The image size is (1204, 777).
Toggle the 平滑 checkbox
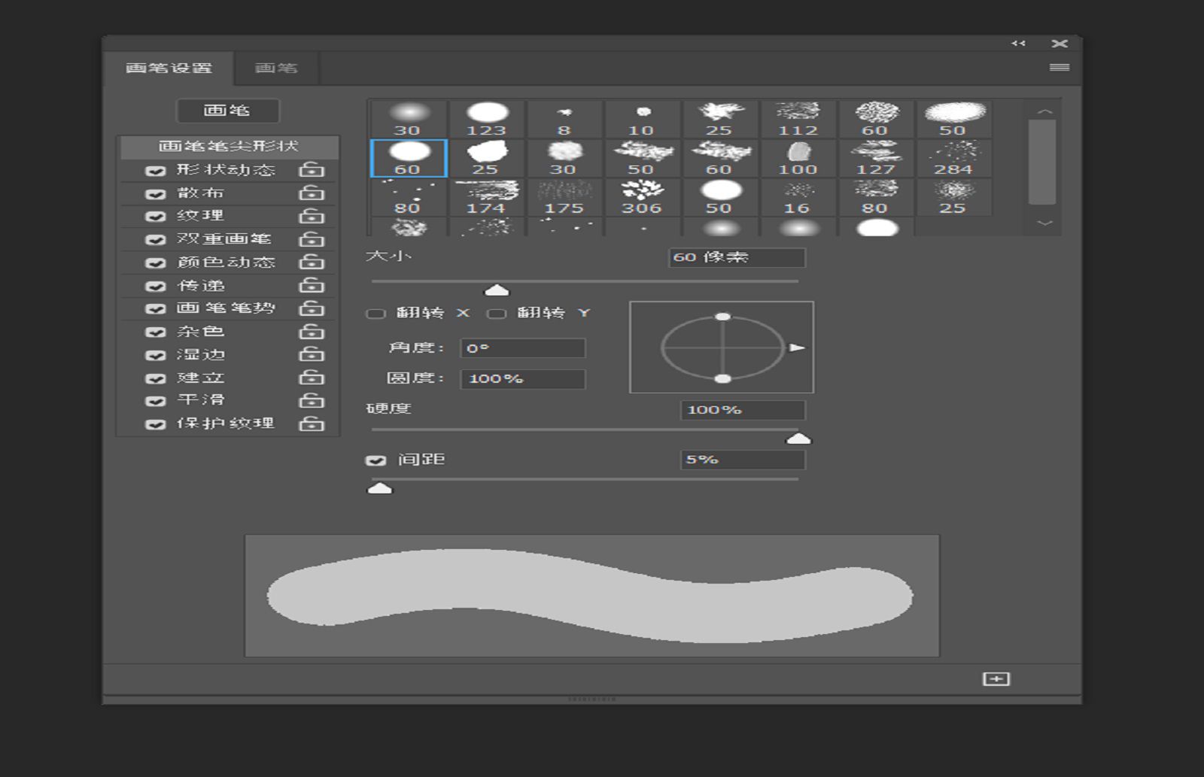pyautogui.click(x=155, y=402)
